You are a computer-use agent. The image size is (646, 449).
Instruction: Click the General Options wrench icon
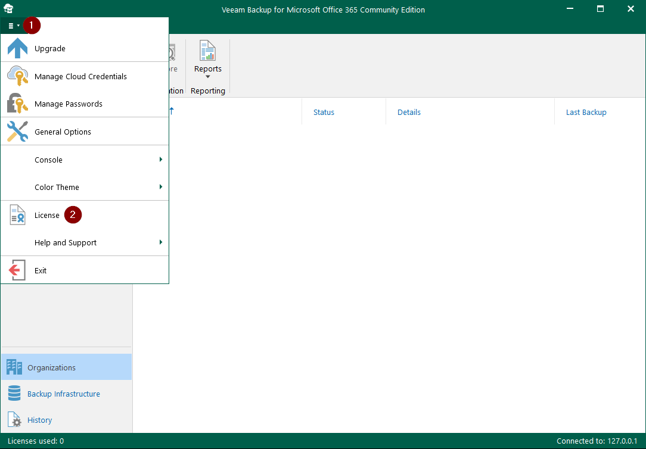click(x=17, y=132)
